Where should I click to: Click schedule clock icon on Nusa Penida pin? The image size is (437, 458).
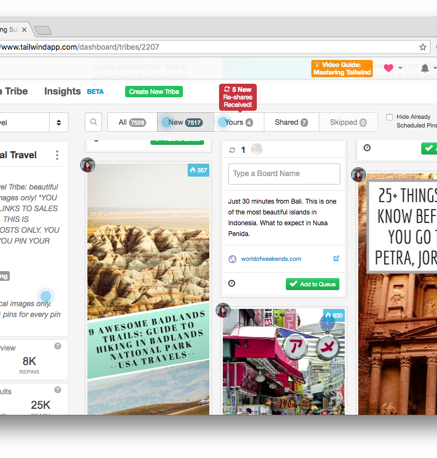point(231,284)
